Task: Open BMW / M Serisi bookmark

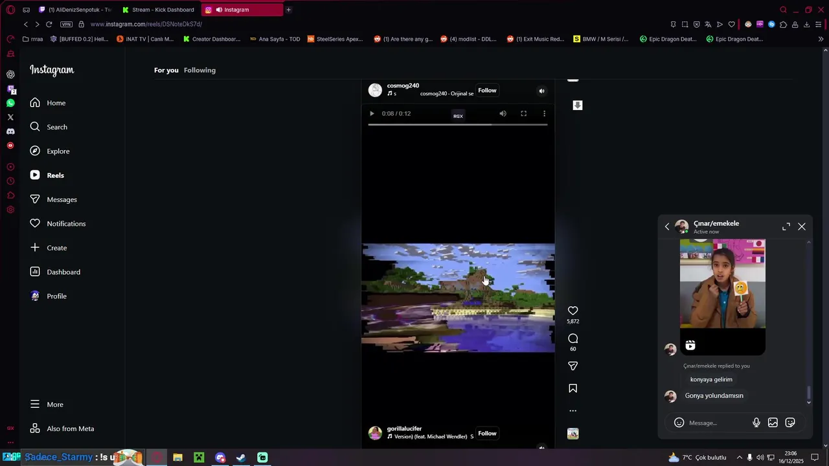Action: pyautogui.click(x=600, y=39)
